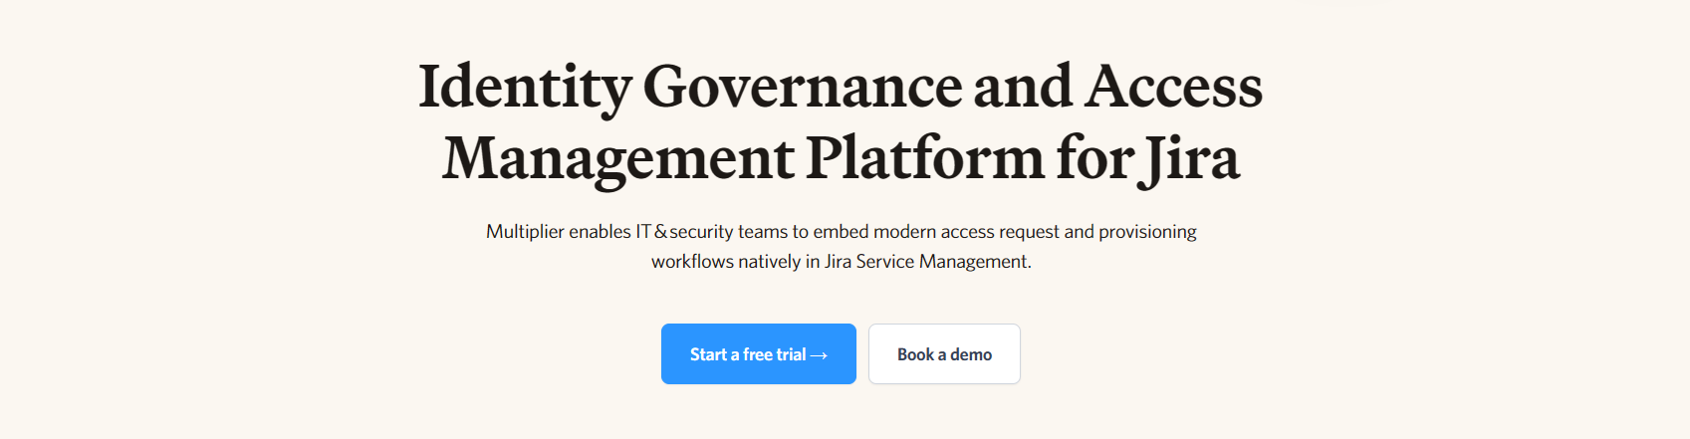1690x439 pixels.
Task: Click the word Identity in the headline
Action: pos(524,88)
